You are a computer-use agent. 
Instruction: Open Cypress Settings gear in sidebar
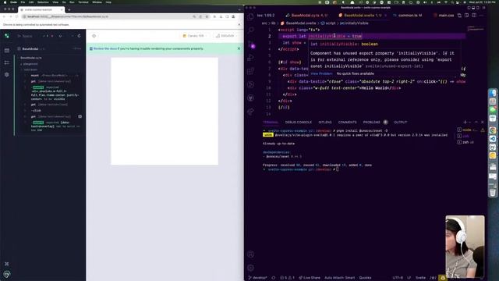pos(7,75)
